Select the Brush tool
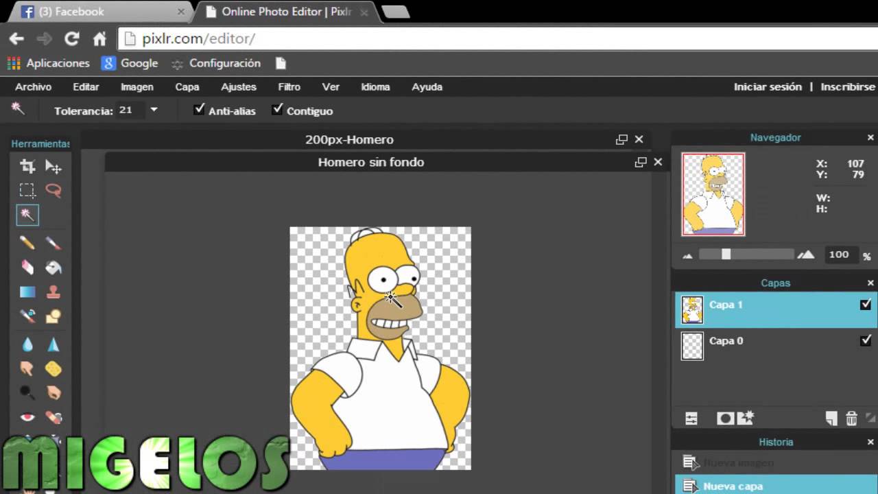Viewport: 878px width, 494px height. (54, 242)
